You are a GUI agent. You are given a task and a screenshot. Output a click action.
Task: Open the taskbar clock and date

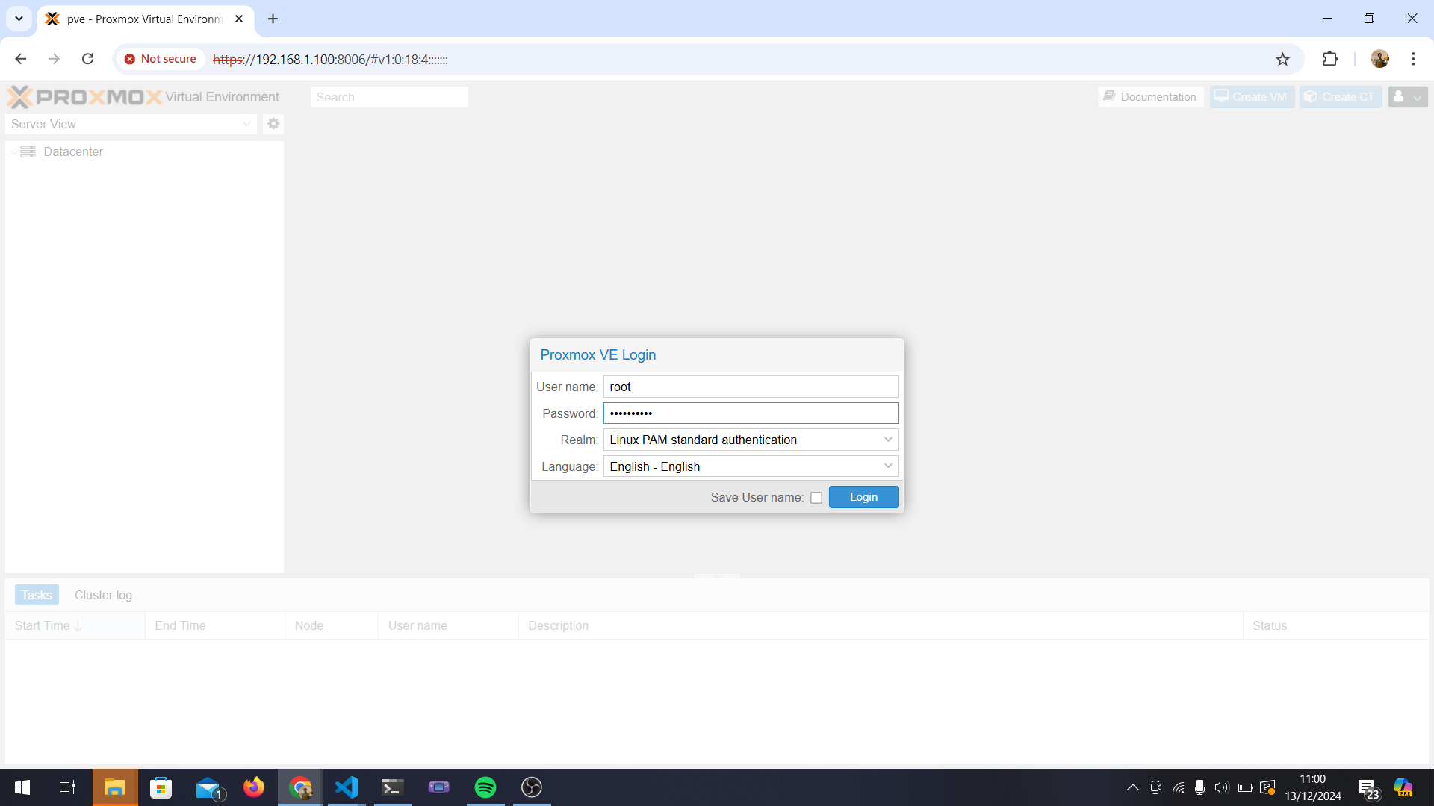coord(1312,787)
